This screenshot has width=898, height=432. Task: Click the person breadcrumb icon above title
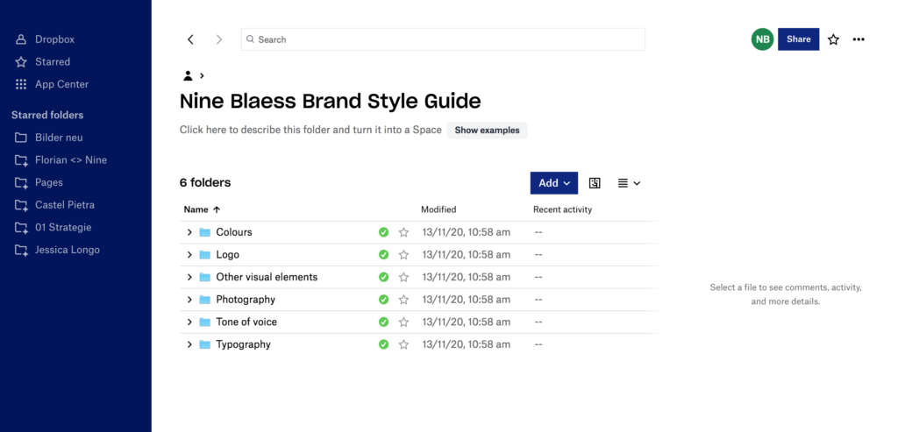point(188,75)
